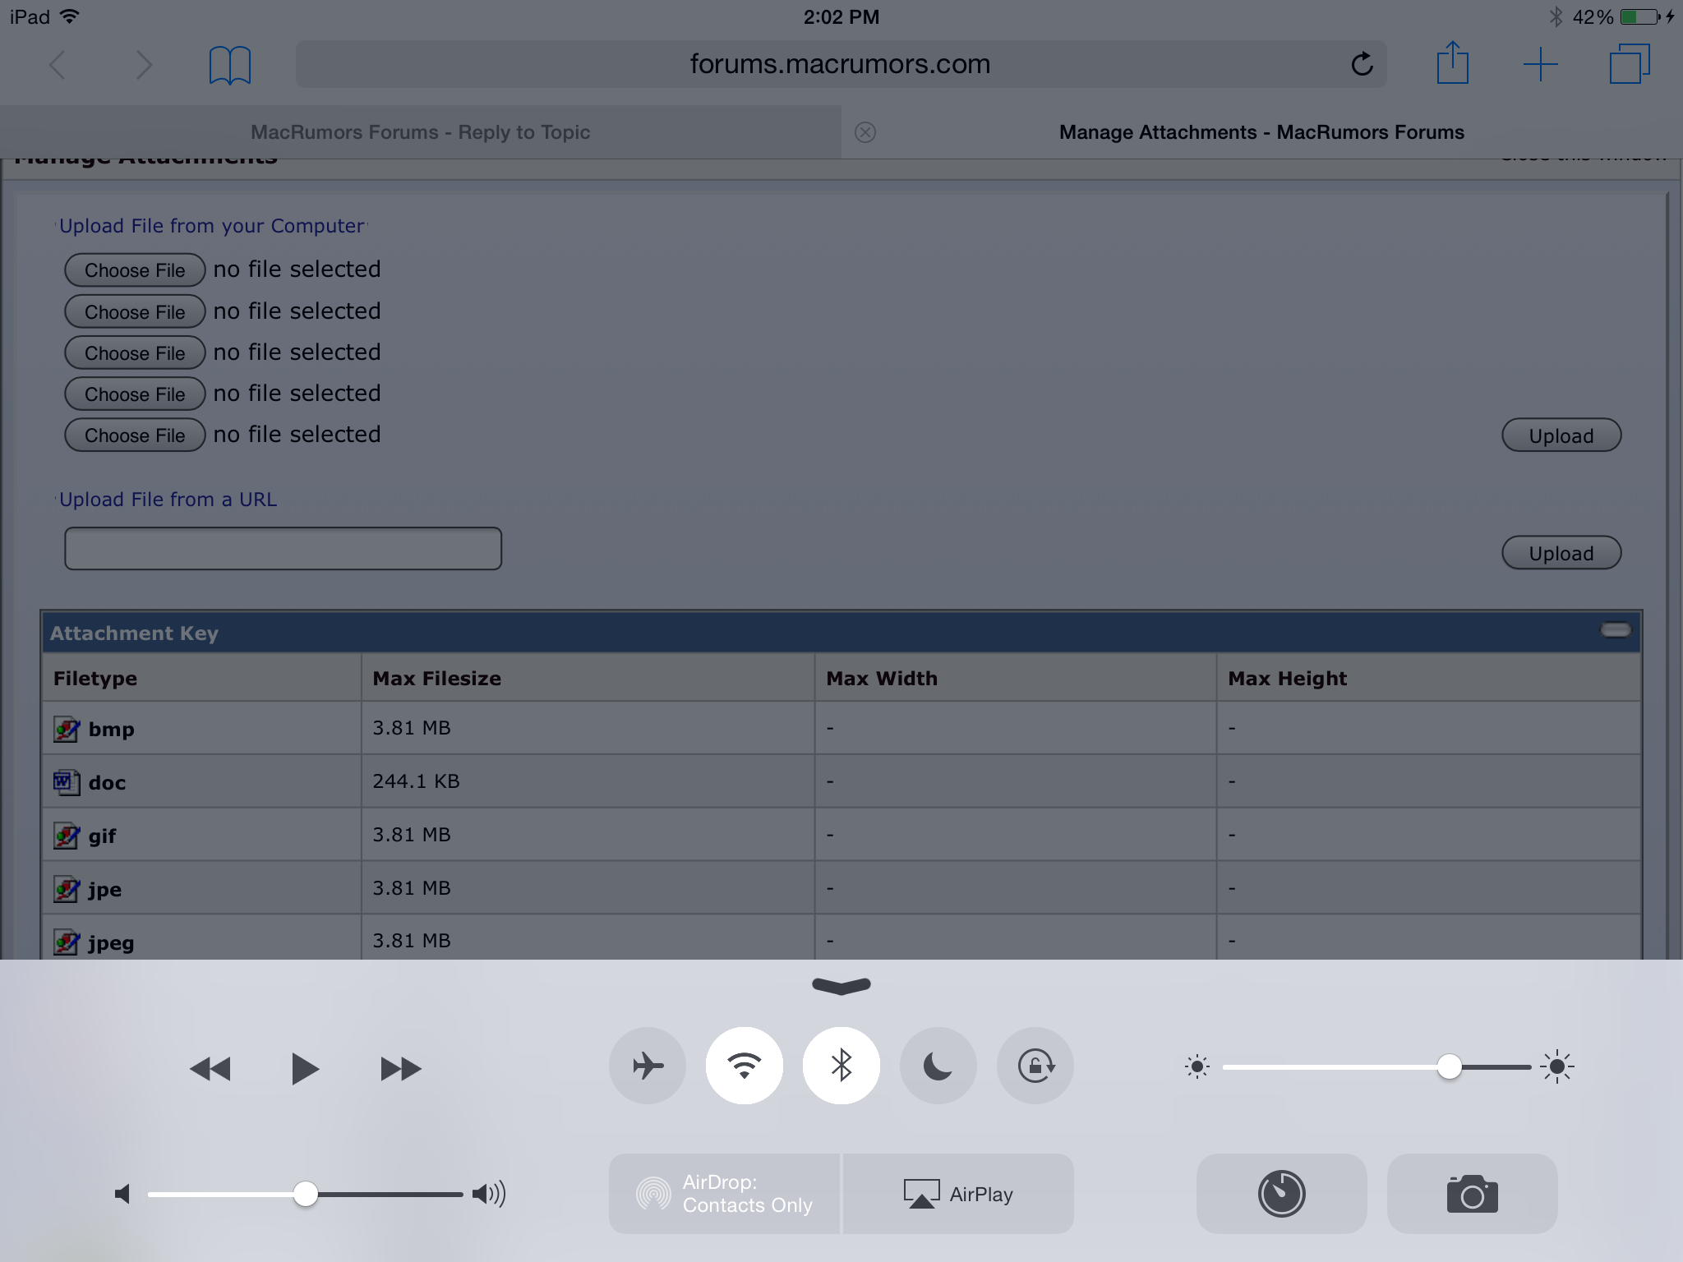
Task: Tap the Upload File from URL field
Action: [283, 549]
